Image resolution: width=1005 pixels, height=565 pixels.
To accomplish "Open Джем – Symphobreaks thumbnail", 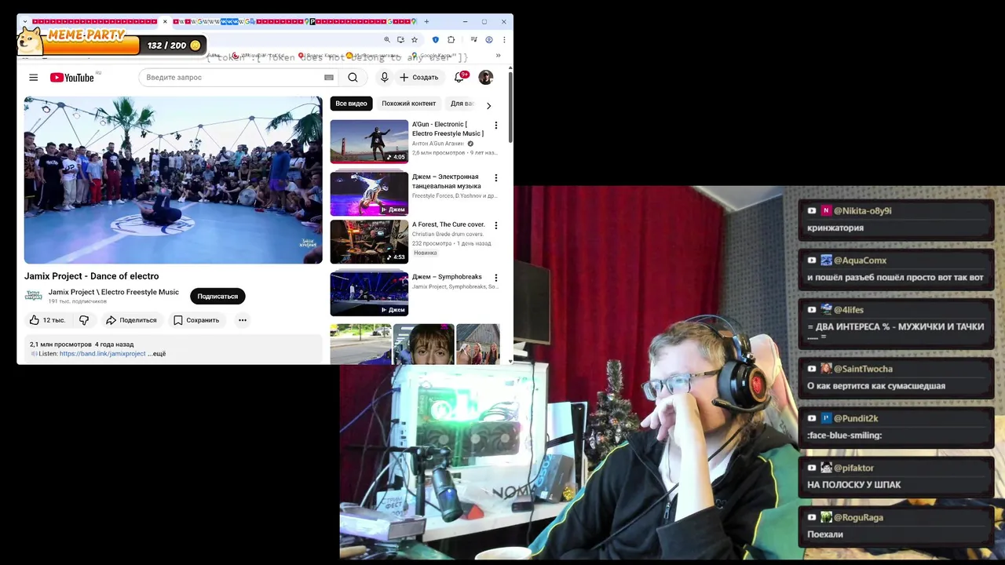I will pos(369,293).
